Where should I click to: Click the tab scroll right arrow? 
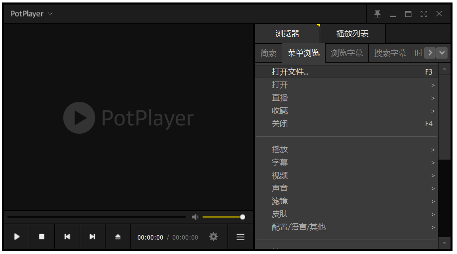click(x=430, y=53)
